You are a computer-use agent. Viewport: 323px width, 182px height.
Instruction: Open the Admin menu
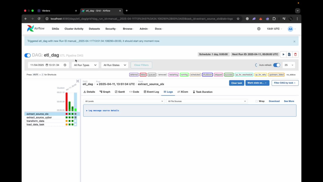[x=144, y=29]
